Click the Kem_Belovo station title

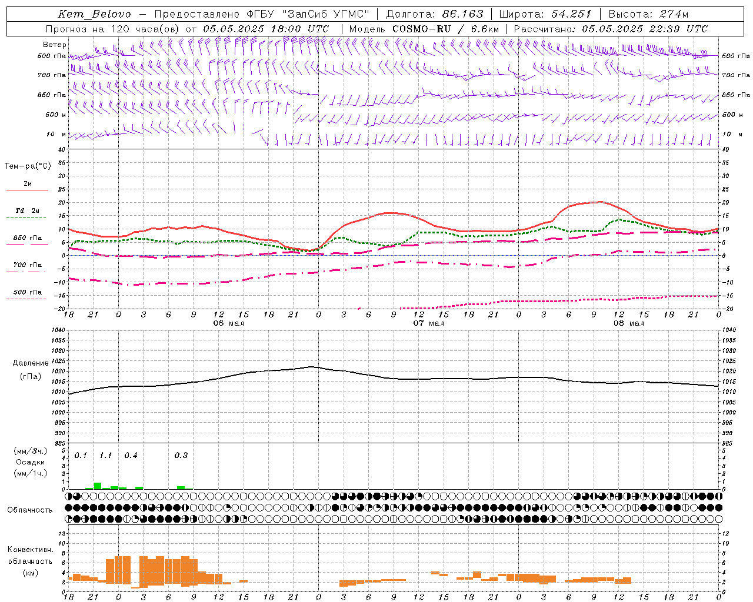tap(94, 14)
